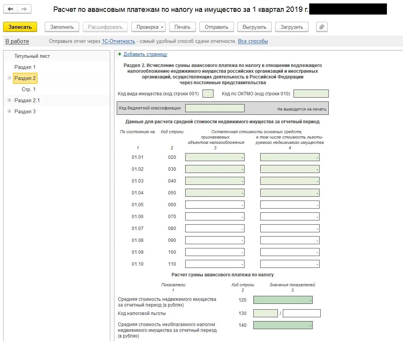
Task: Click the forward navigation arrow
Action: (24, 9)
